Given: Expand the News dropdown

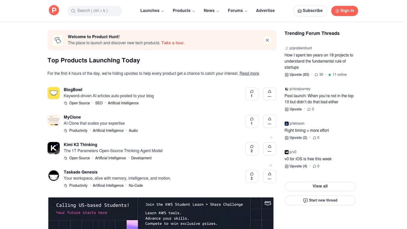Looking at the screenshot, I should [211, 11].
